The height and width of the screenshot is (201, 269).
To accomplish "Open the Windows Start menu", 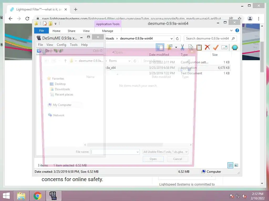I will pos(6,196).
